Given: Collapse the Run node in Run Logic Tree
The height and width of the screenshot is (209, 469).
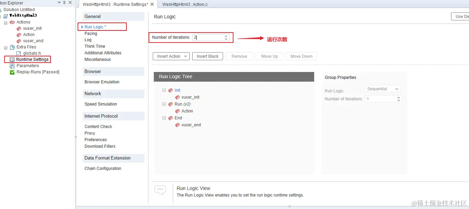Looking at the screenshot, I should [164, 104].
